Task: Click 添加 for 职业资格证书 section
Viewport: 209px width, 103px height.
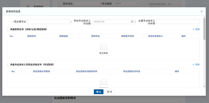Action: click(196, 65)
